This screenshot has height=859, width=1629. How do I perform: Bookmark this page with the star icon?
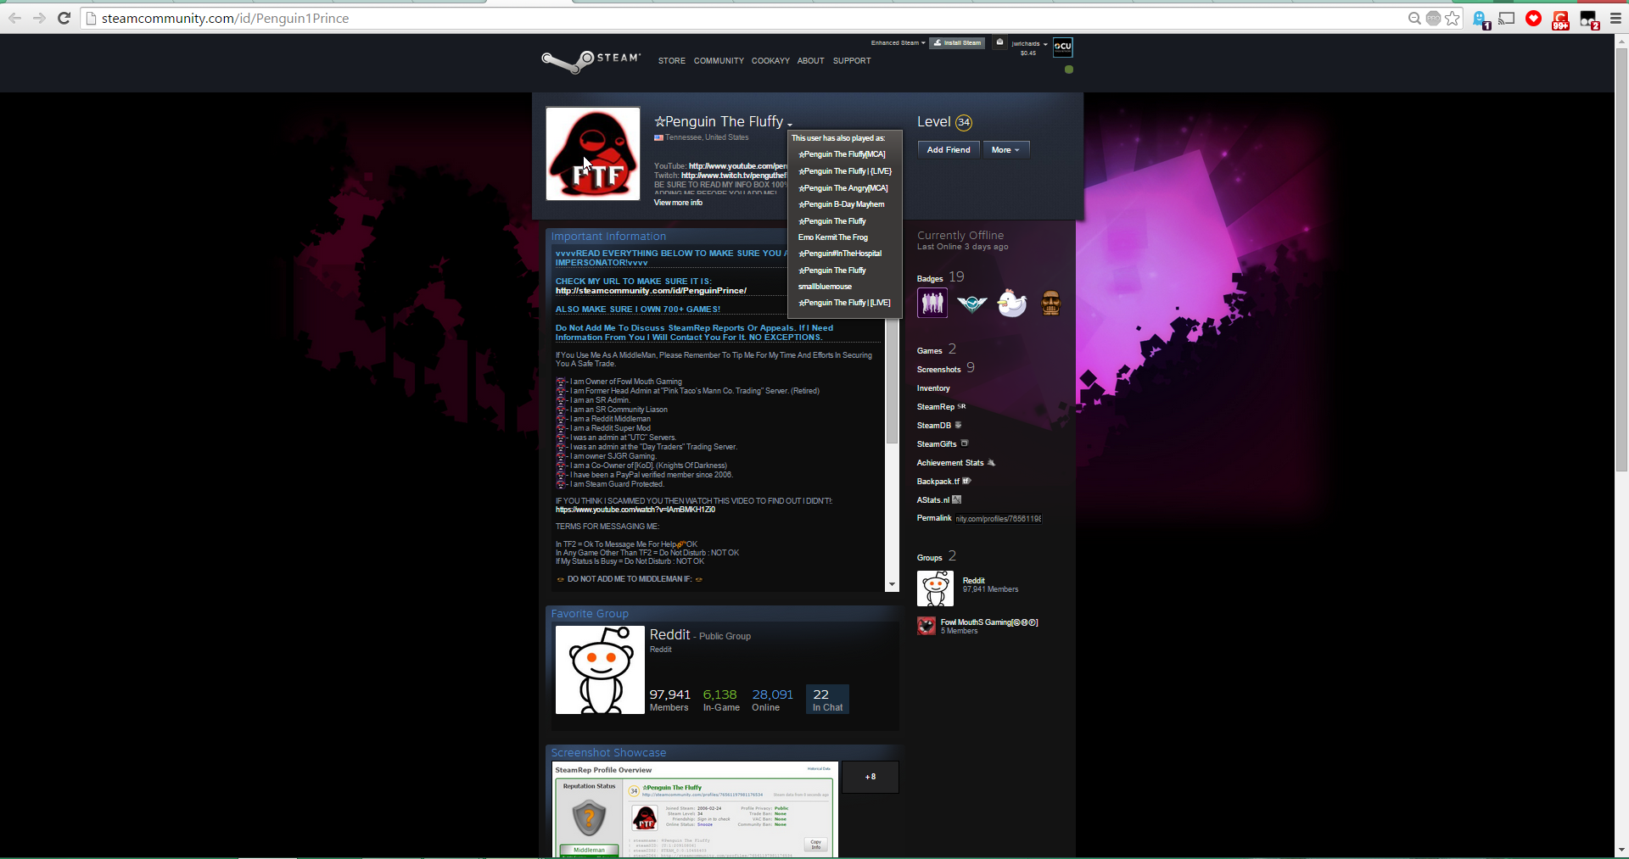click(x=1453, y=18)
